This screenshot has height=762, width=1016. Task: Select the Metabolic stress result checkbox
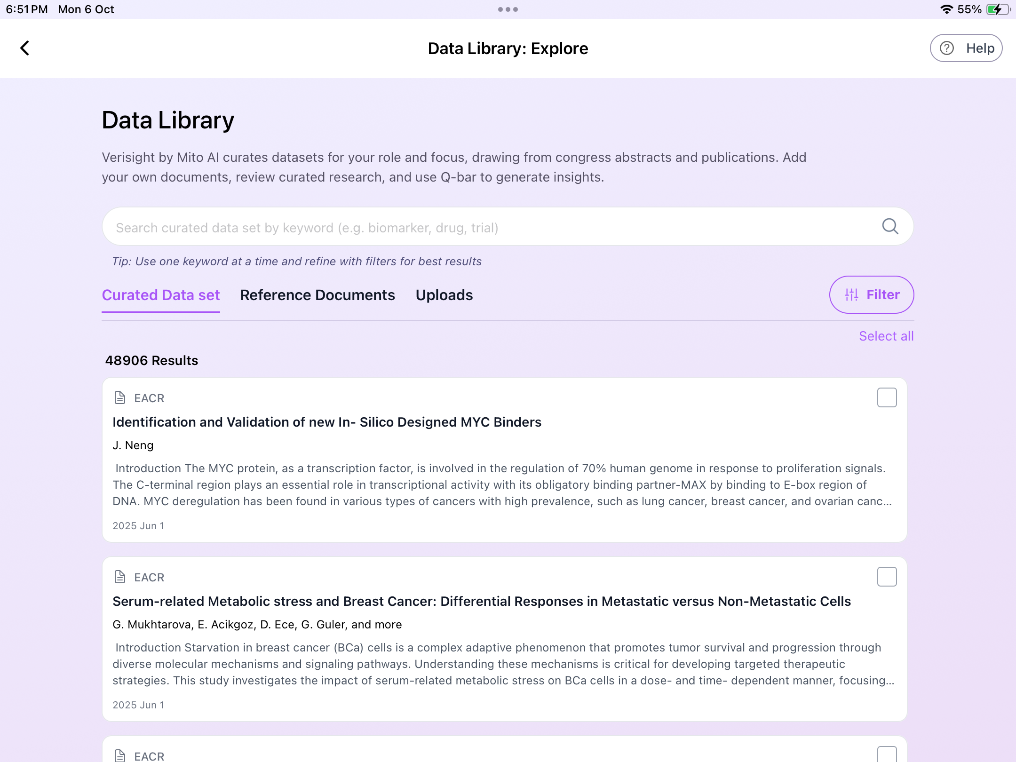[886, 576]
